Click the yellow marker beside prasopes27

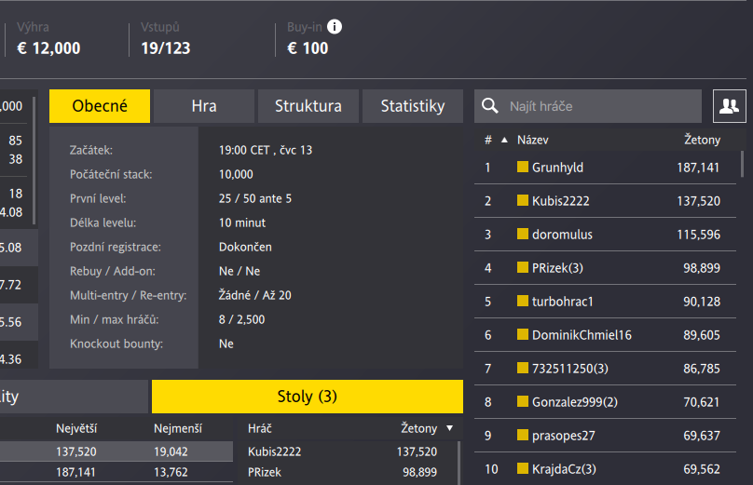tap(523, 436)
